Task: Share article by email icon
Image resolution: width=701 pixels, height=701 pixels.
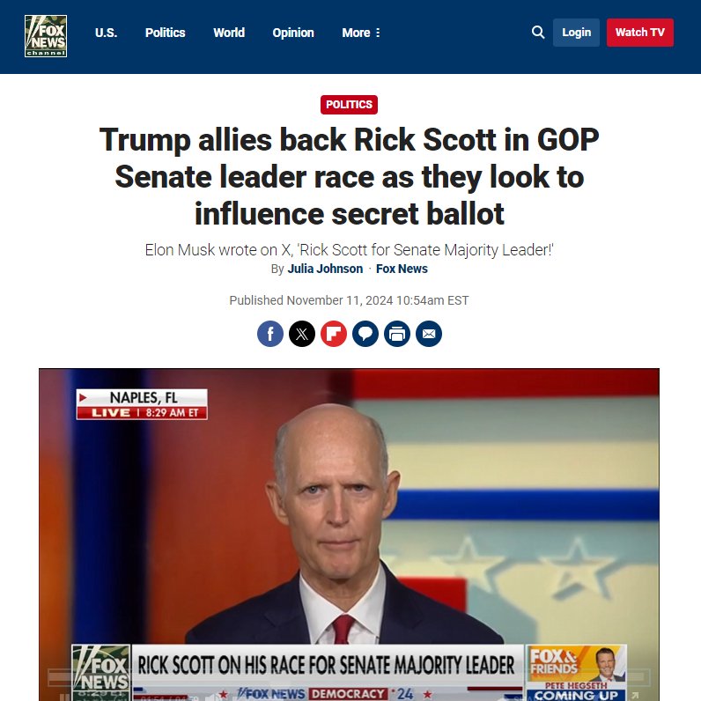Action: point(429,334)
